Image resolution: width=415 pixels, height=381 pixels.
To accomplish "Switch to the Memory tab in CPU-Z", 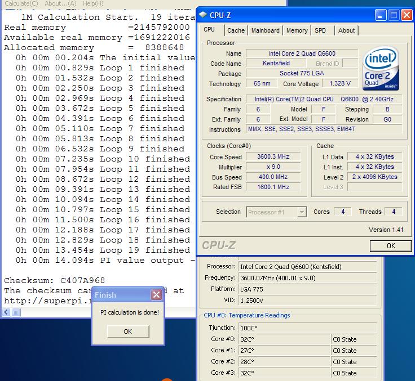I will [x=297, y=30].
